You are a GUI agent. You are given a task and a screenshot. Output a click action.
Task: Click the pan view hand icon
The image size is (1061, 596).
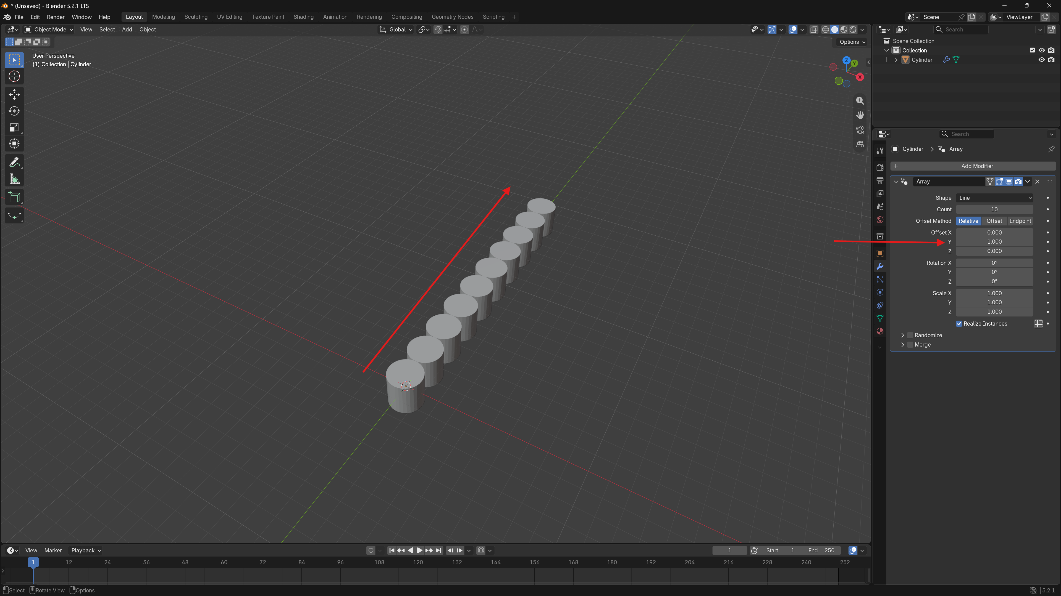860,115
